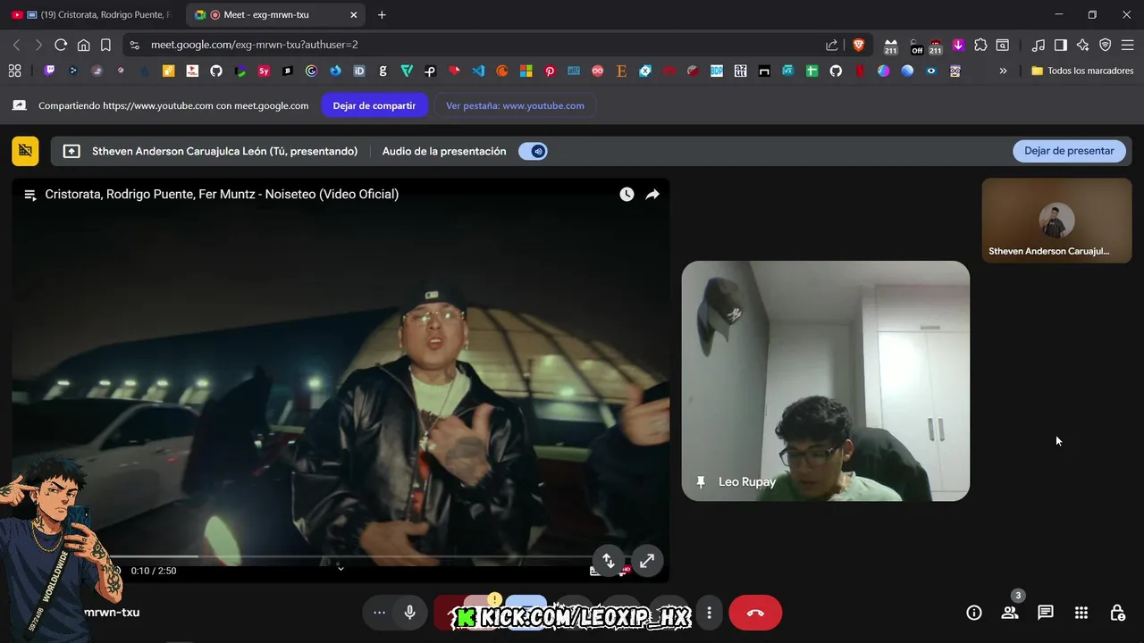Hang up the Meet call with the red button
The height and width of the screenshot is (643, 1144).
(x=755, y=613)
